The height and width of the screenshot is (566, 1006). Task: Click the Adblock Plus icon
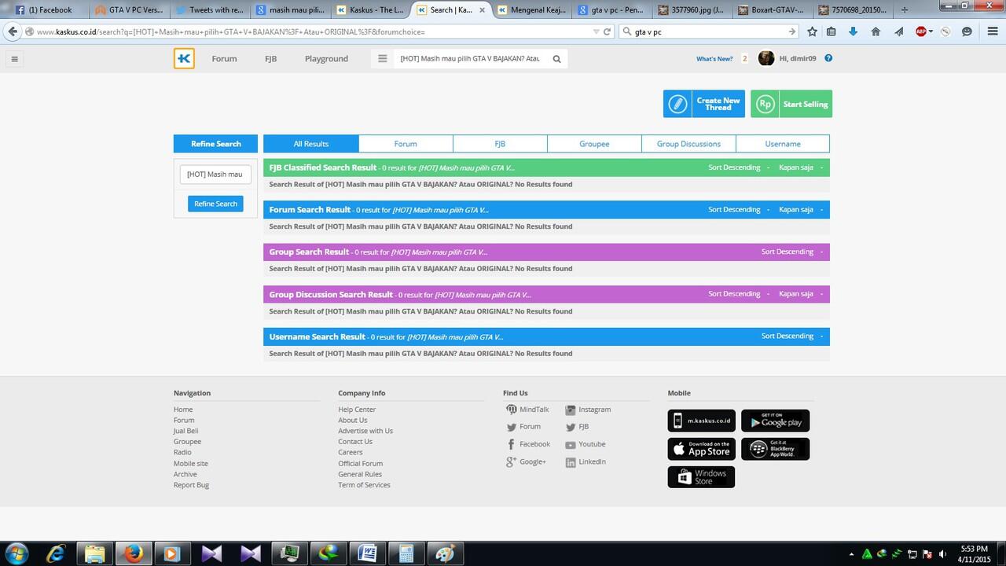pos(921,31)
